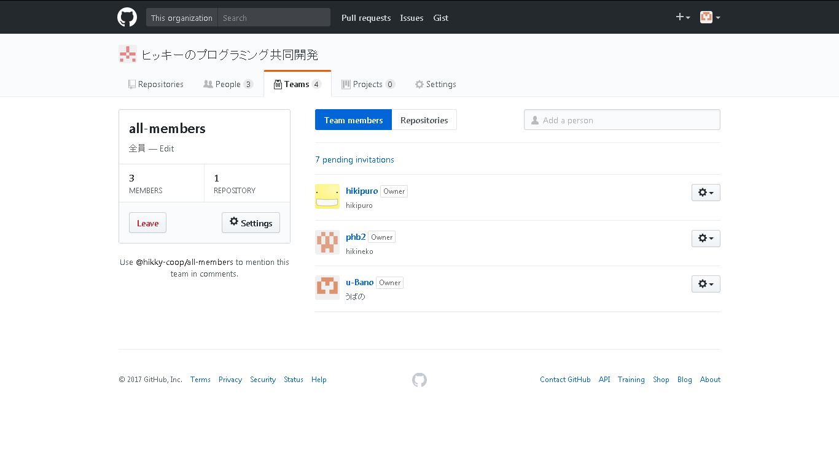
Task: Open the Security footer link
Action: (263, 380)
